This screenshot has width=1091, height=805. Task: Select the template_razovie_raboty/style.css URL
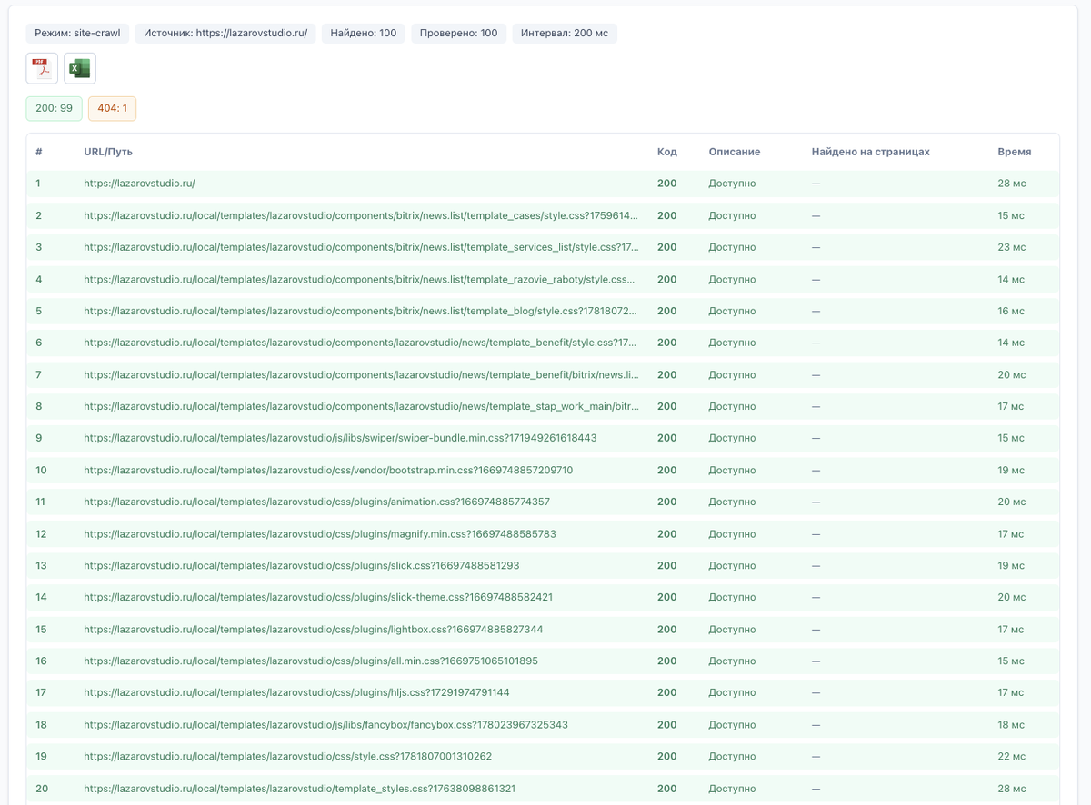[x=361, y=279]
